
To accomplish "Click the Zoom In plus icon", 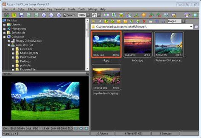I will point(44,15).
